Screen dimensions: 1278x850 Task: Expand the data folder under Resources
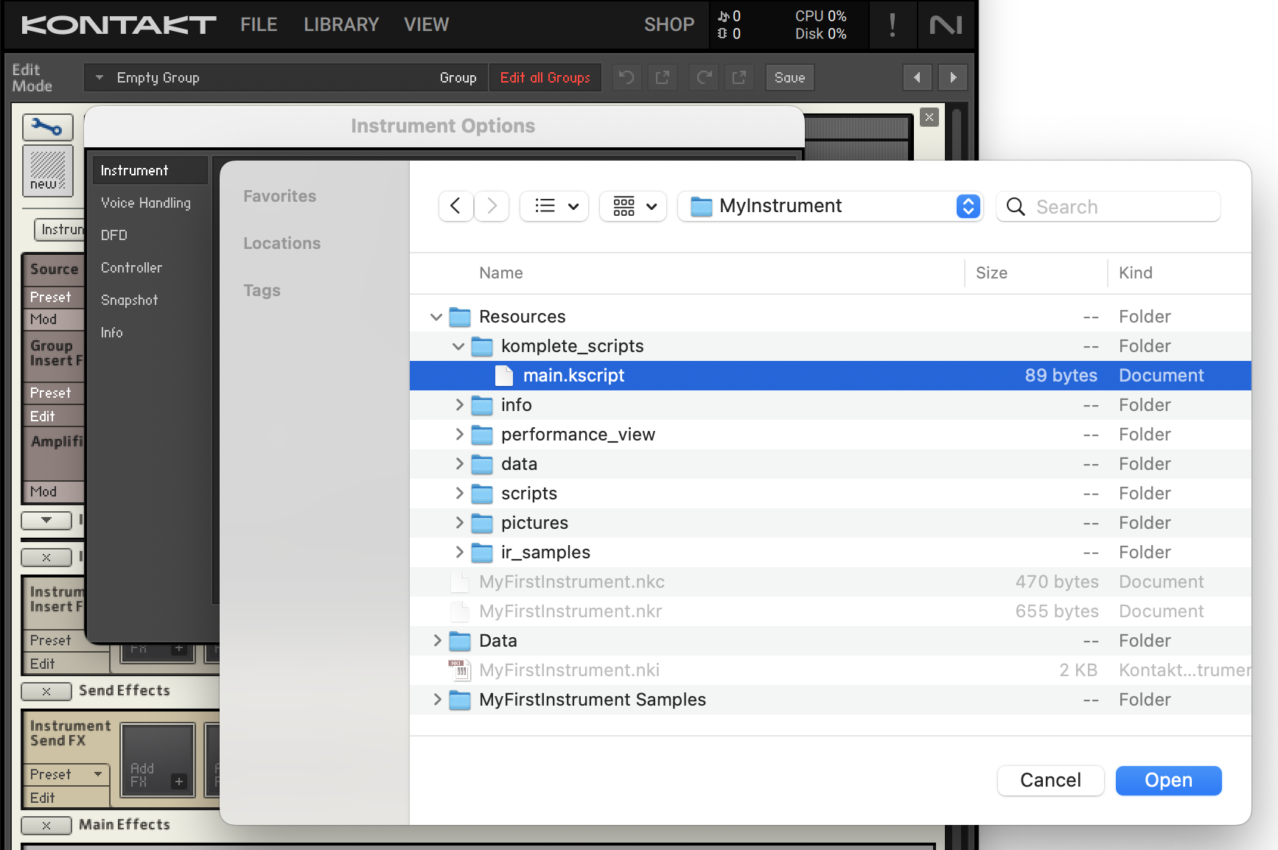[459, 464]
